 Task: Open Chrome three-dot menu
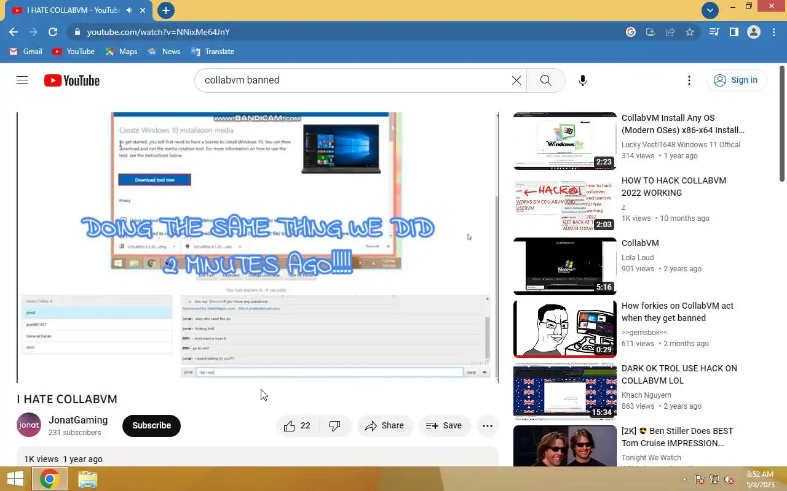(x=773, y=32)
